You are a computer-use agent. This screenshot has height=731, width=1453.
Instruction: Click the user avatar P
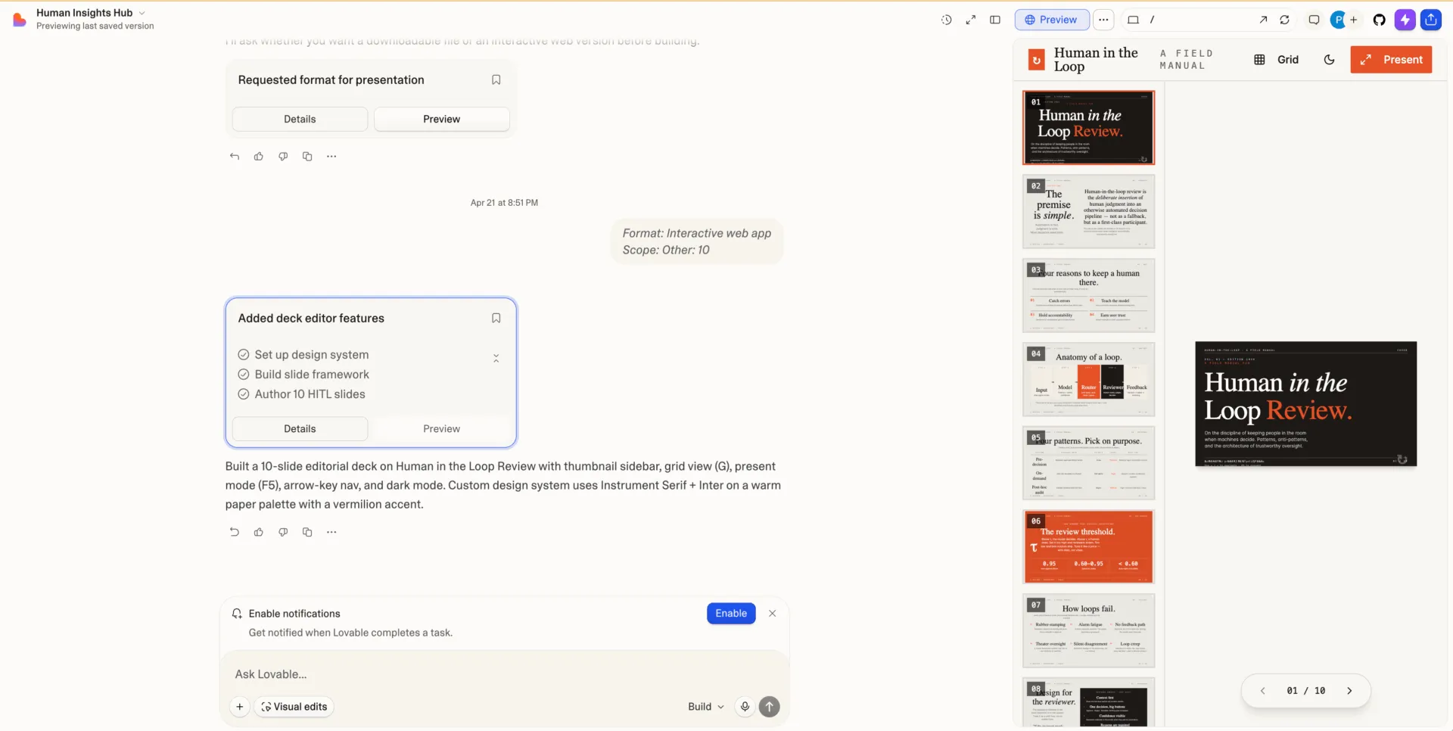(x=1338, y=20)
